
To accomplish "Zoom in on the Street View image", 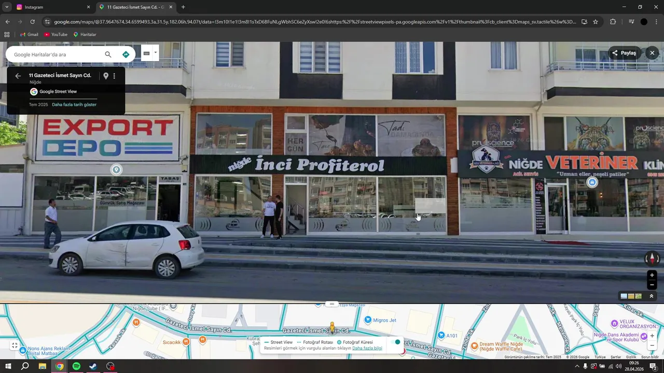I will [652, 275].
